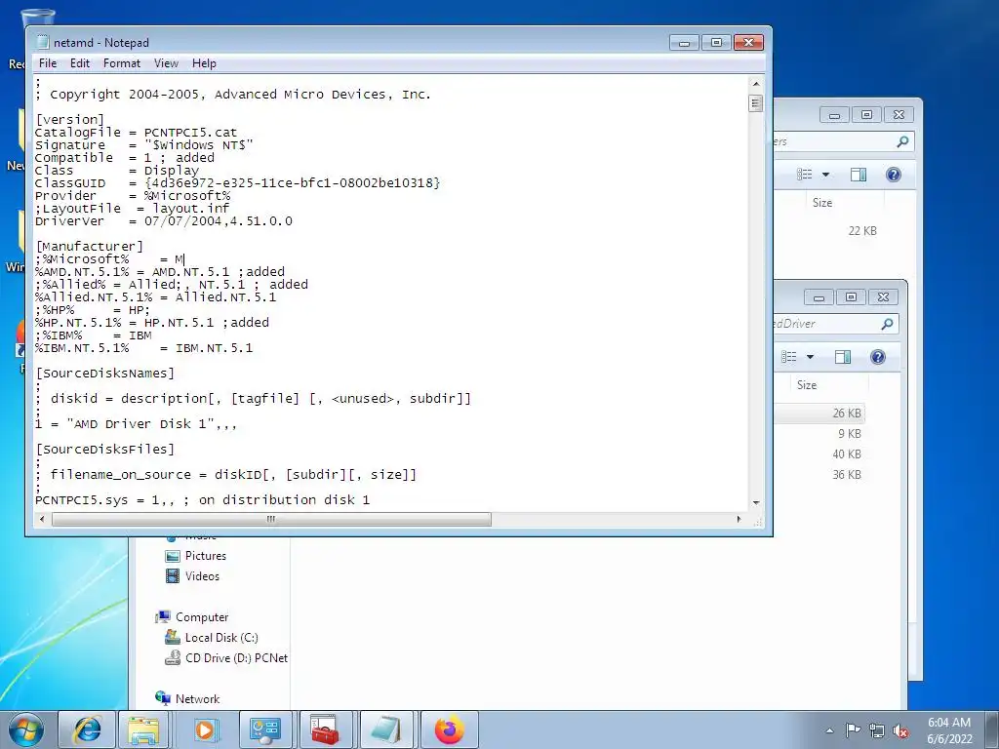Open Windows Explorer from the taskbar
999x749 pixels.
tap(144, 729)
